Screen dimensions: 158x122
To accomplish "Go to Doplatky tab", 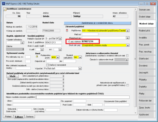I will 147,87.
